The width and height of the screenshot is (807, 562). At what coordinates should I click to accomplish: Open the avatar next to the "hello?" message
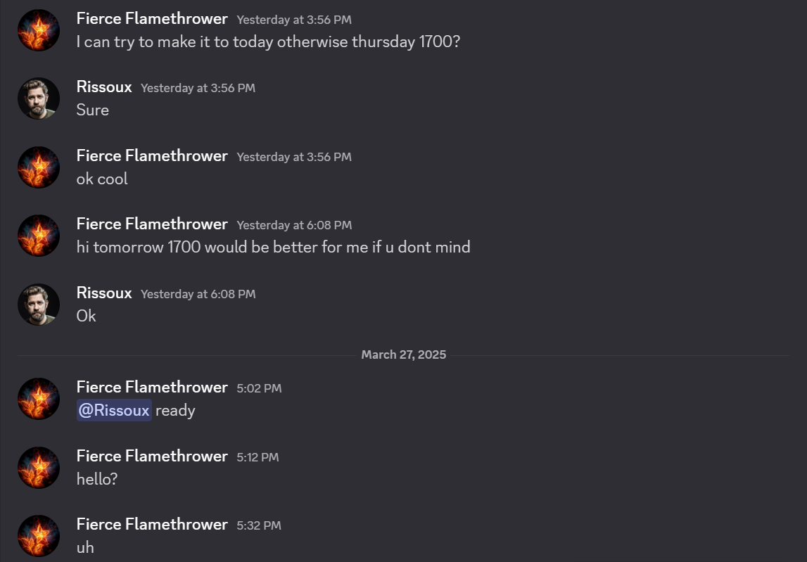pyautogui.click(x=39, y=468)
